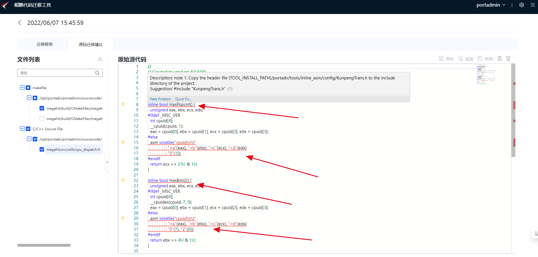Click the 'inline bool HasPopcnt()' code line

point(171,105)
